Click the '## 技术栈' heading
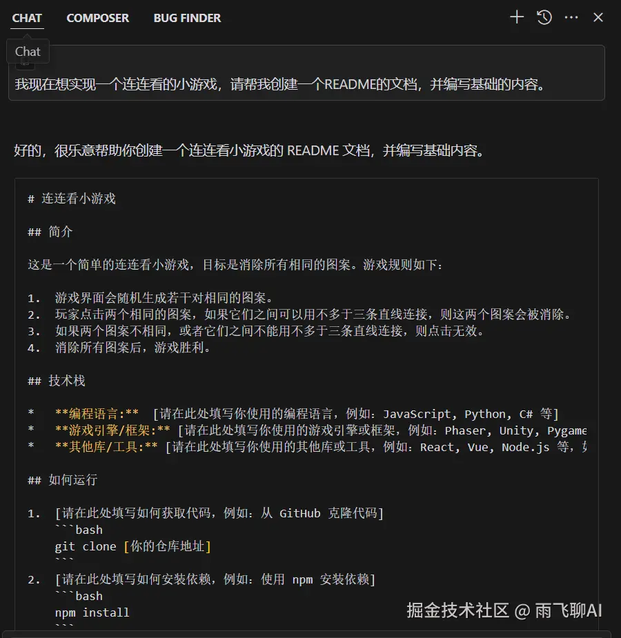This screenshot has height=638, width=621. click(x=56, y=381)
